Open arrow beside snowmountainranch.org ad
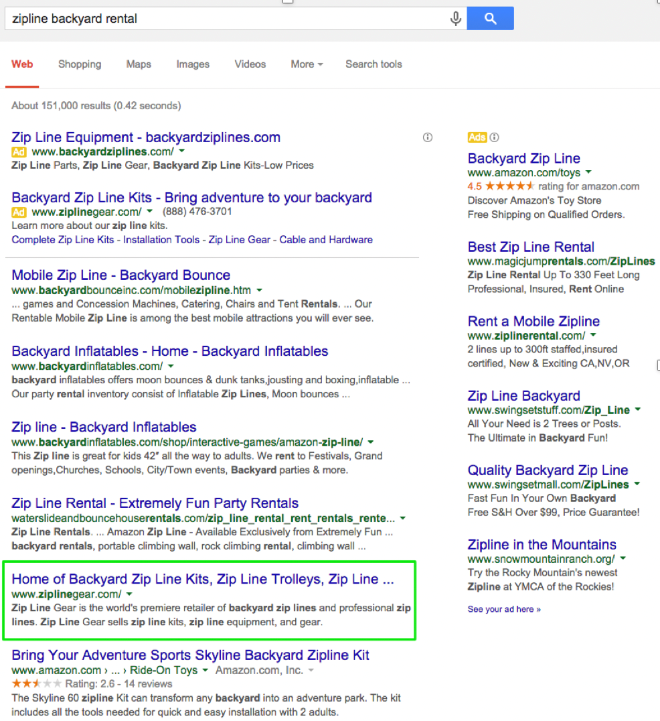This screenshot has height=721, width=660. click(623, 558)
